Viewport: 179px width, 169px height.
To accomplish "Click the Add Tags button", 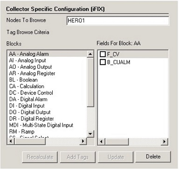I will pos(78,157).
